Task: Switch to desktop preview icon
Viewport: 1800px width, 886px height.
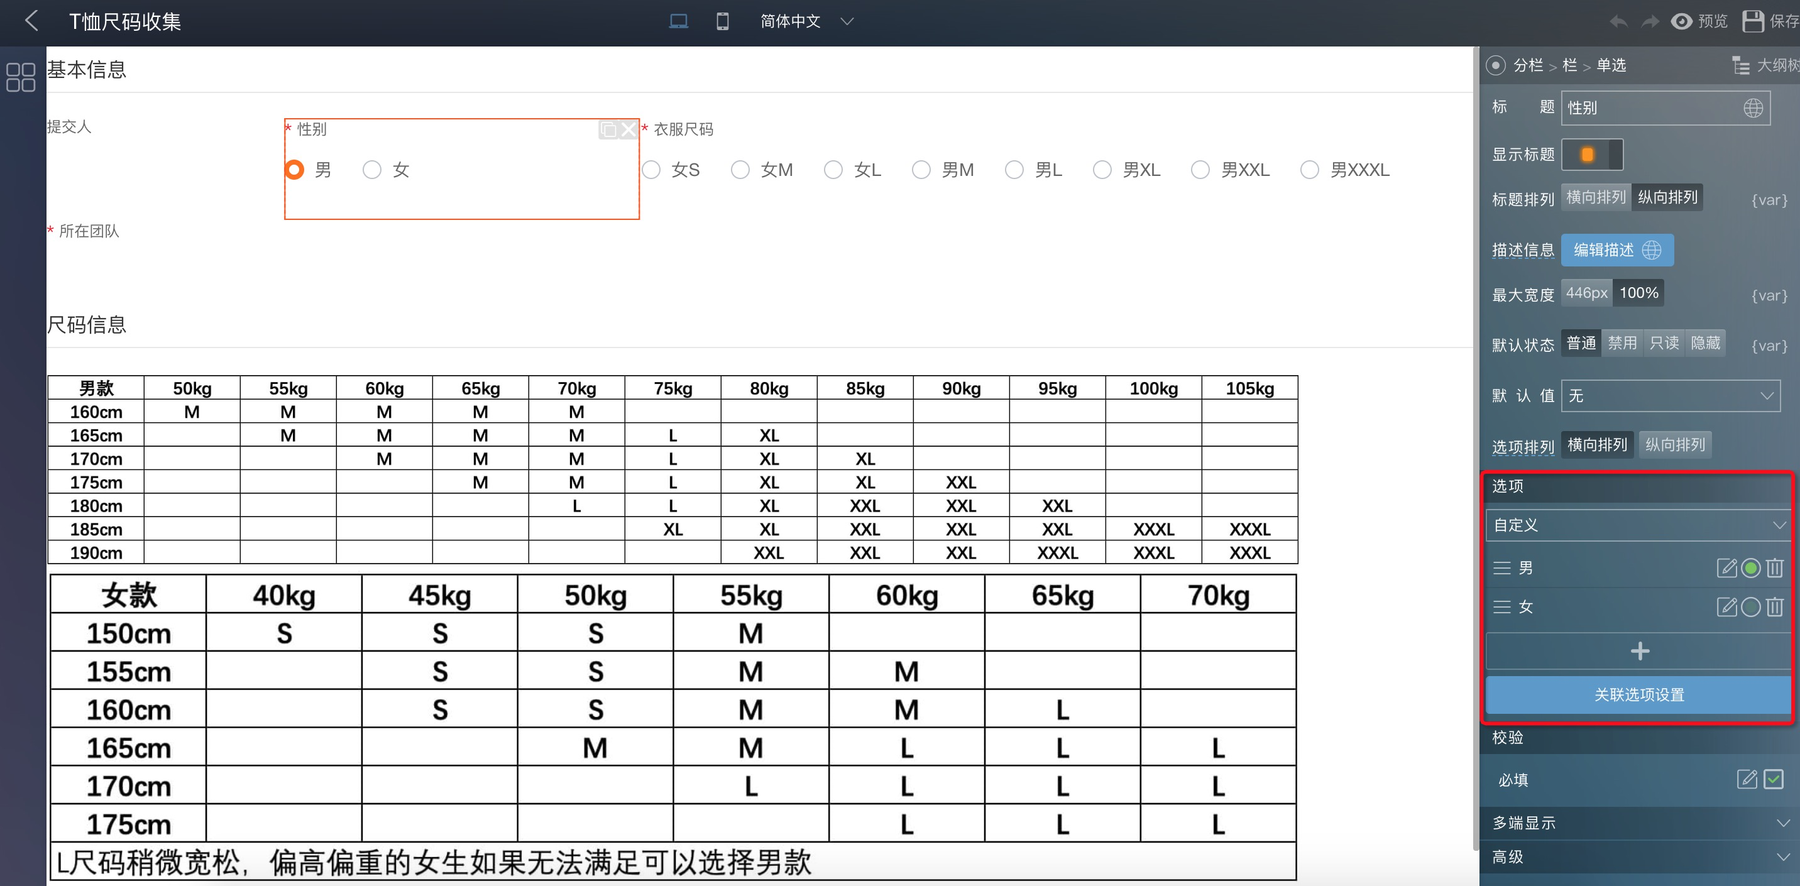Action: coord(678,21)
